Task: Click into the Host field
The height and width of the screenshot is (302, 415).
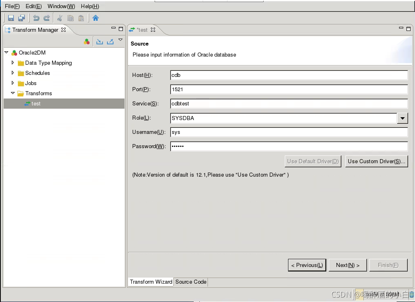Action: click(289, 75)
